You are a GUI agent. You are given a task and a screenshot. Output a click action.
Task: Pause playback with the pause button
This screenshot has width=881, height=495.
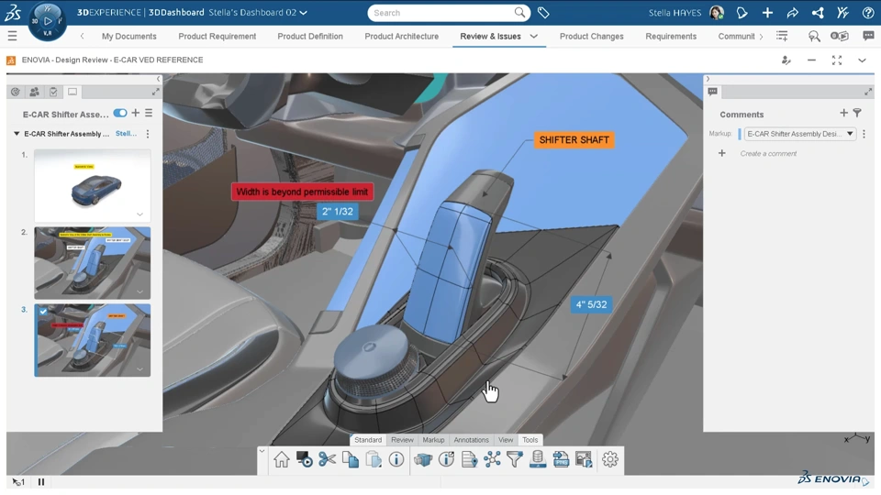click(x=41, y=481)
